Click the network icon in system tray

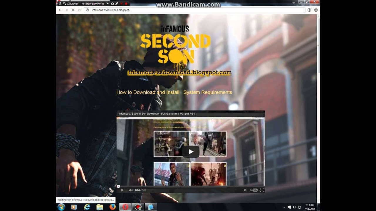[x=299, y=207]
